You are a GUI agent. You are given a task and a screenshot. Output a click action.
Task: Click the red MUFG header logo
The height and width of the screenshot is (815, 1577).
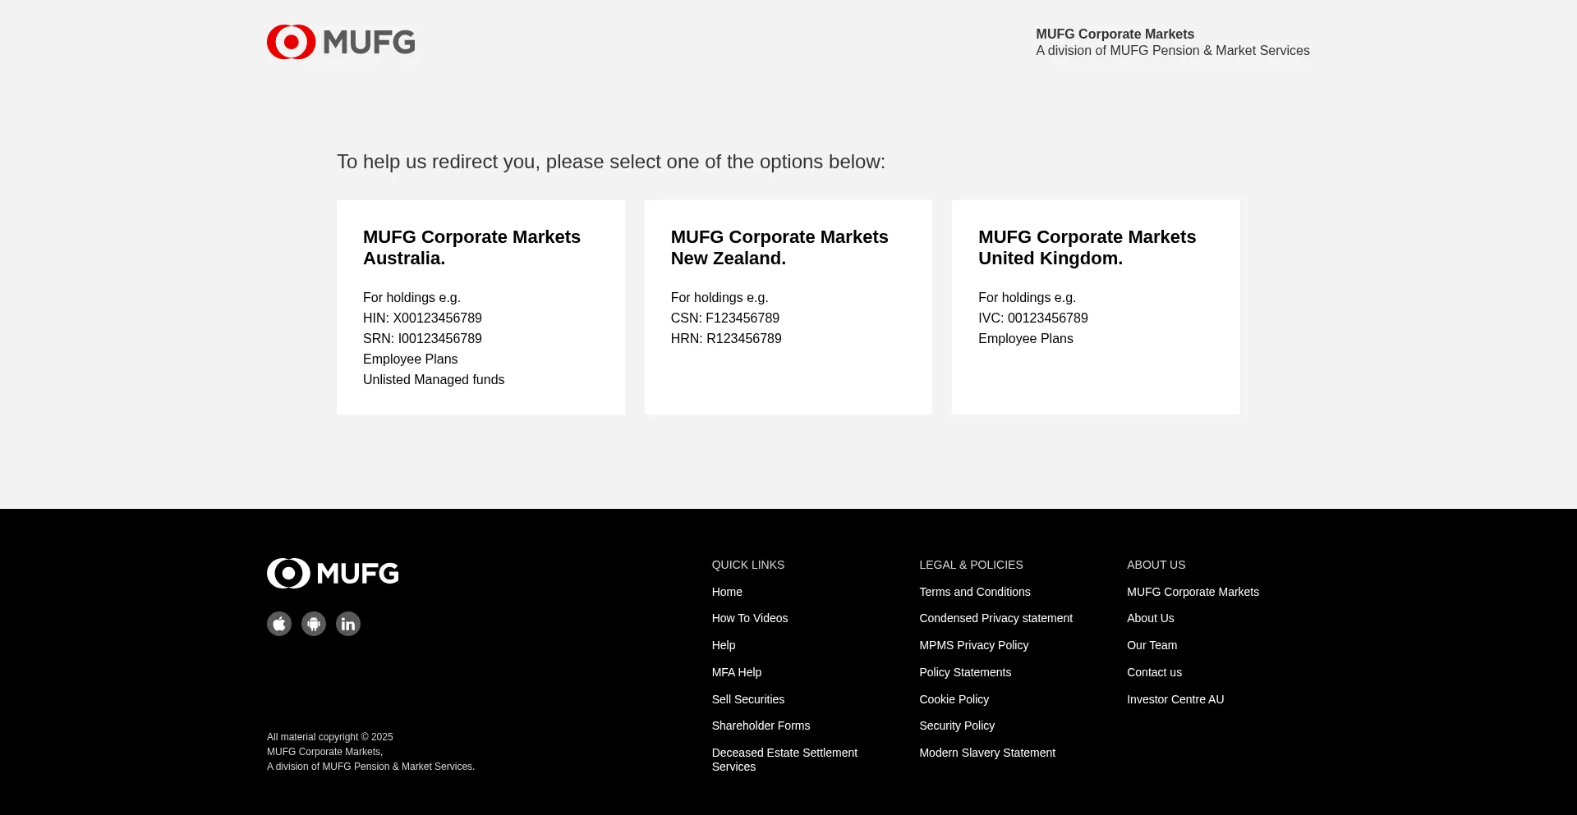coord(341,42)
